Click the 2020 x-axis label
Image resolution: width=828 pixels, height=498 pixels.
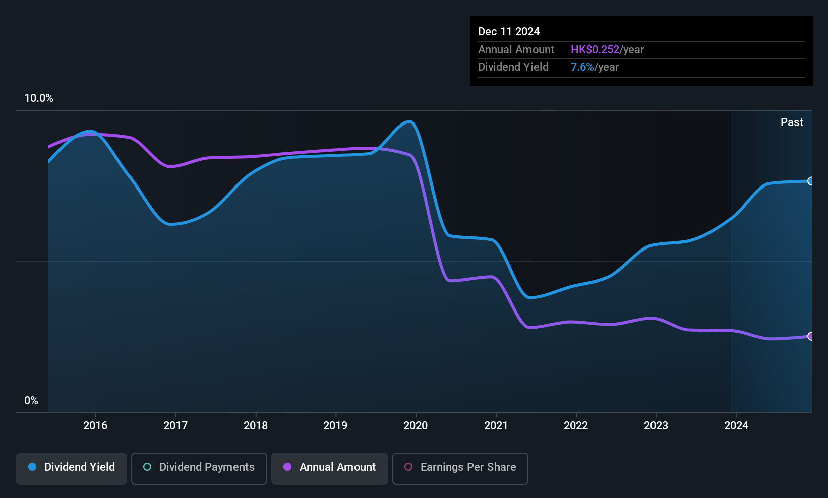[416, 425]
